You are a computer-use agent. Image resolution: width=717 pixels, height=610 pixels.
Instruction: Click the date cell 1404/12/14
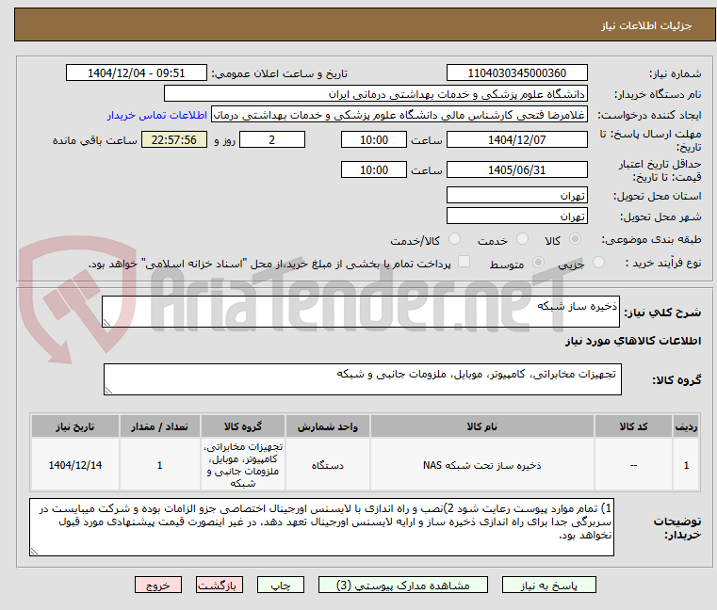coord(75,465)
